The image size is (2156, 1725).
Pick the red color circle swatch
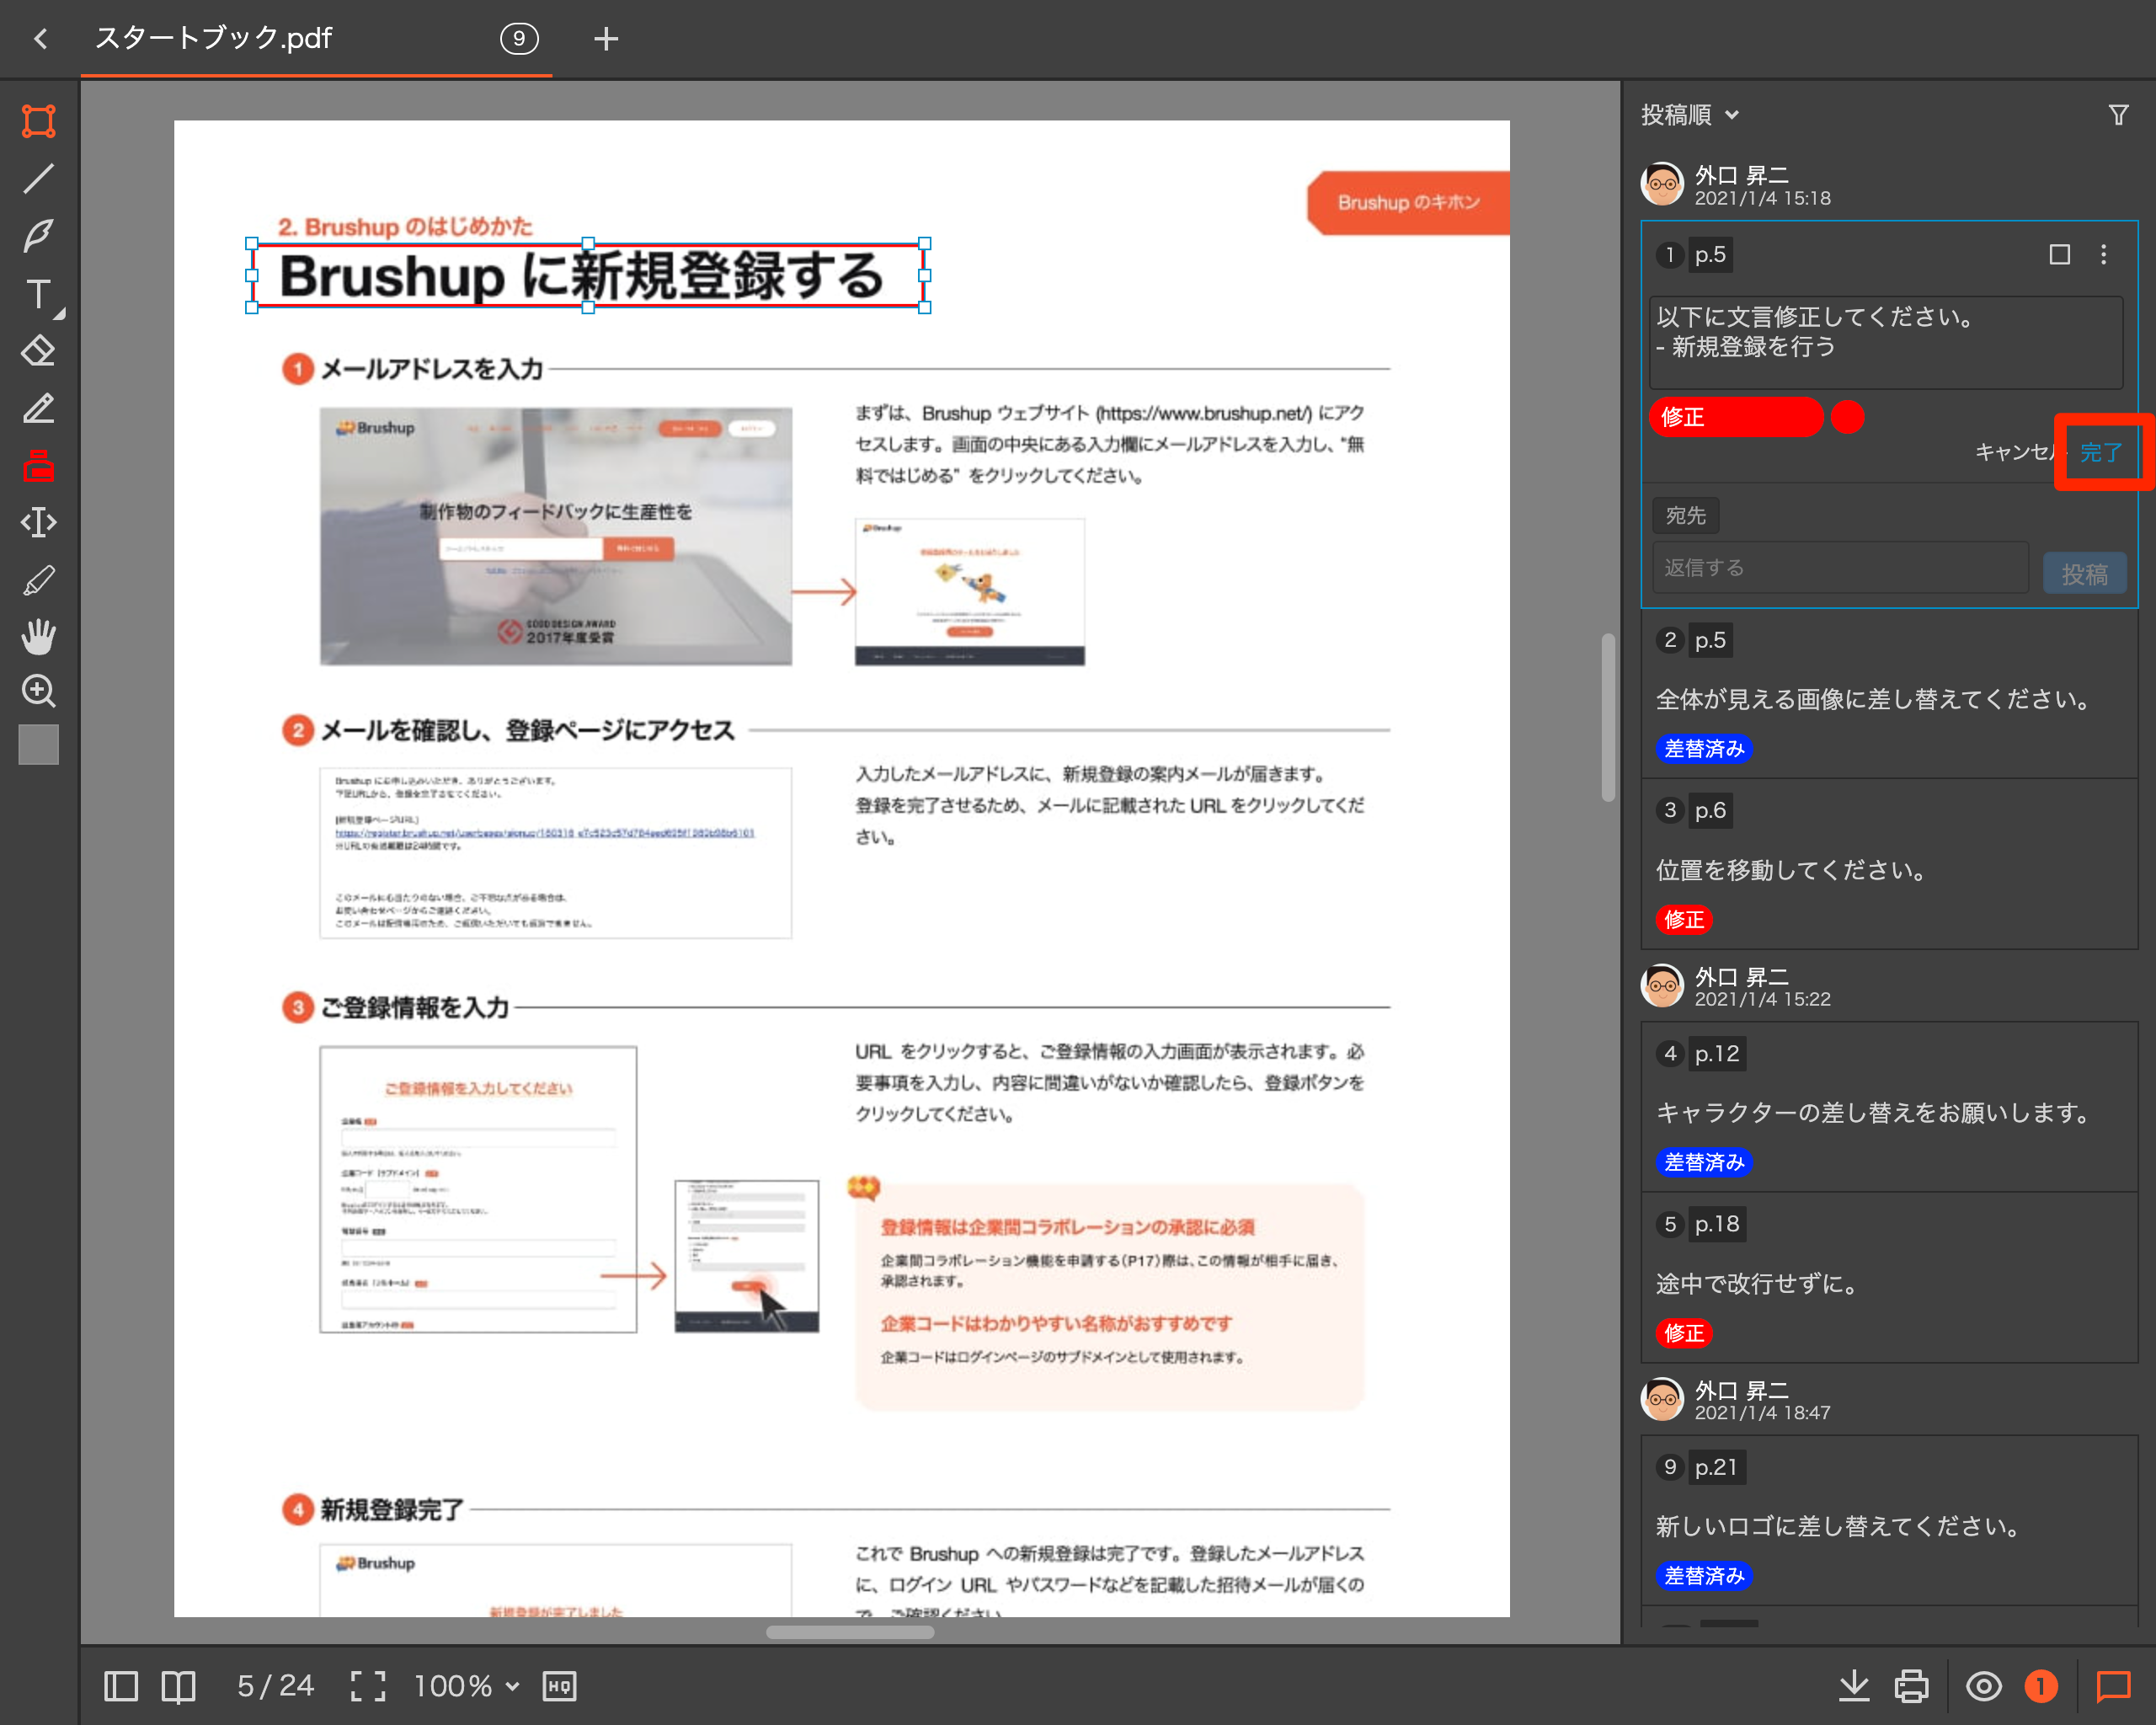1847,417
